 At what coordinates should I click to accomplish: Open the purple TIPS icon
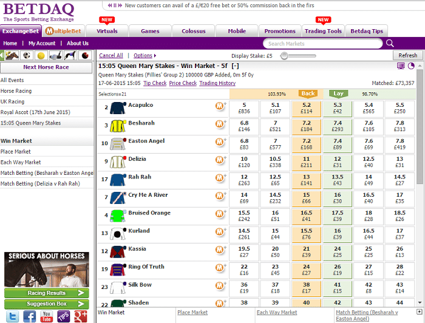point(64,316)
